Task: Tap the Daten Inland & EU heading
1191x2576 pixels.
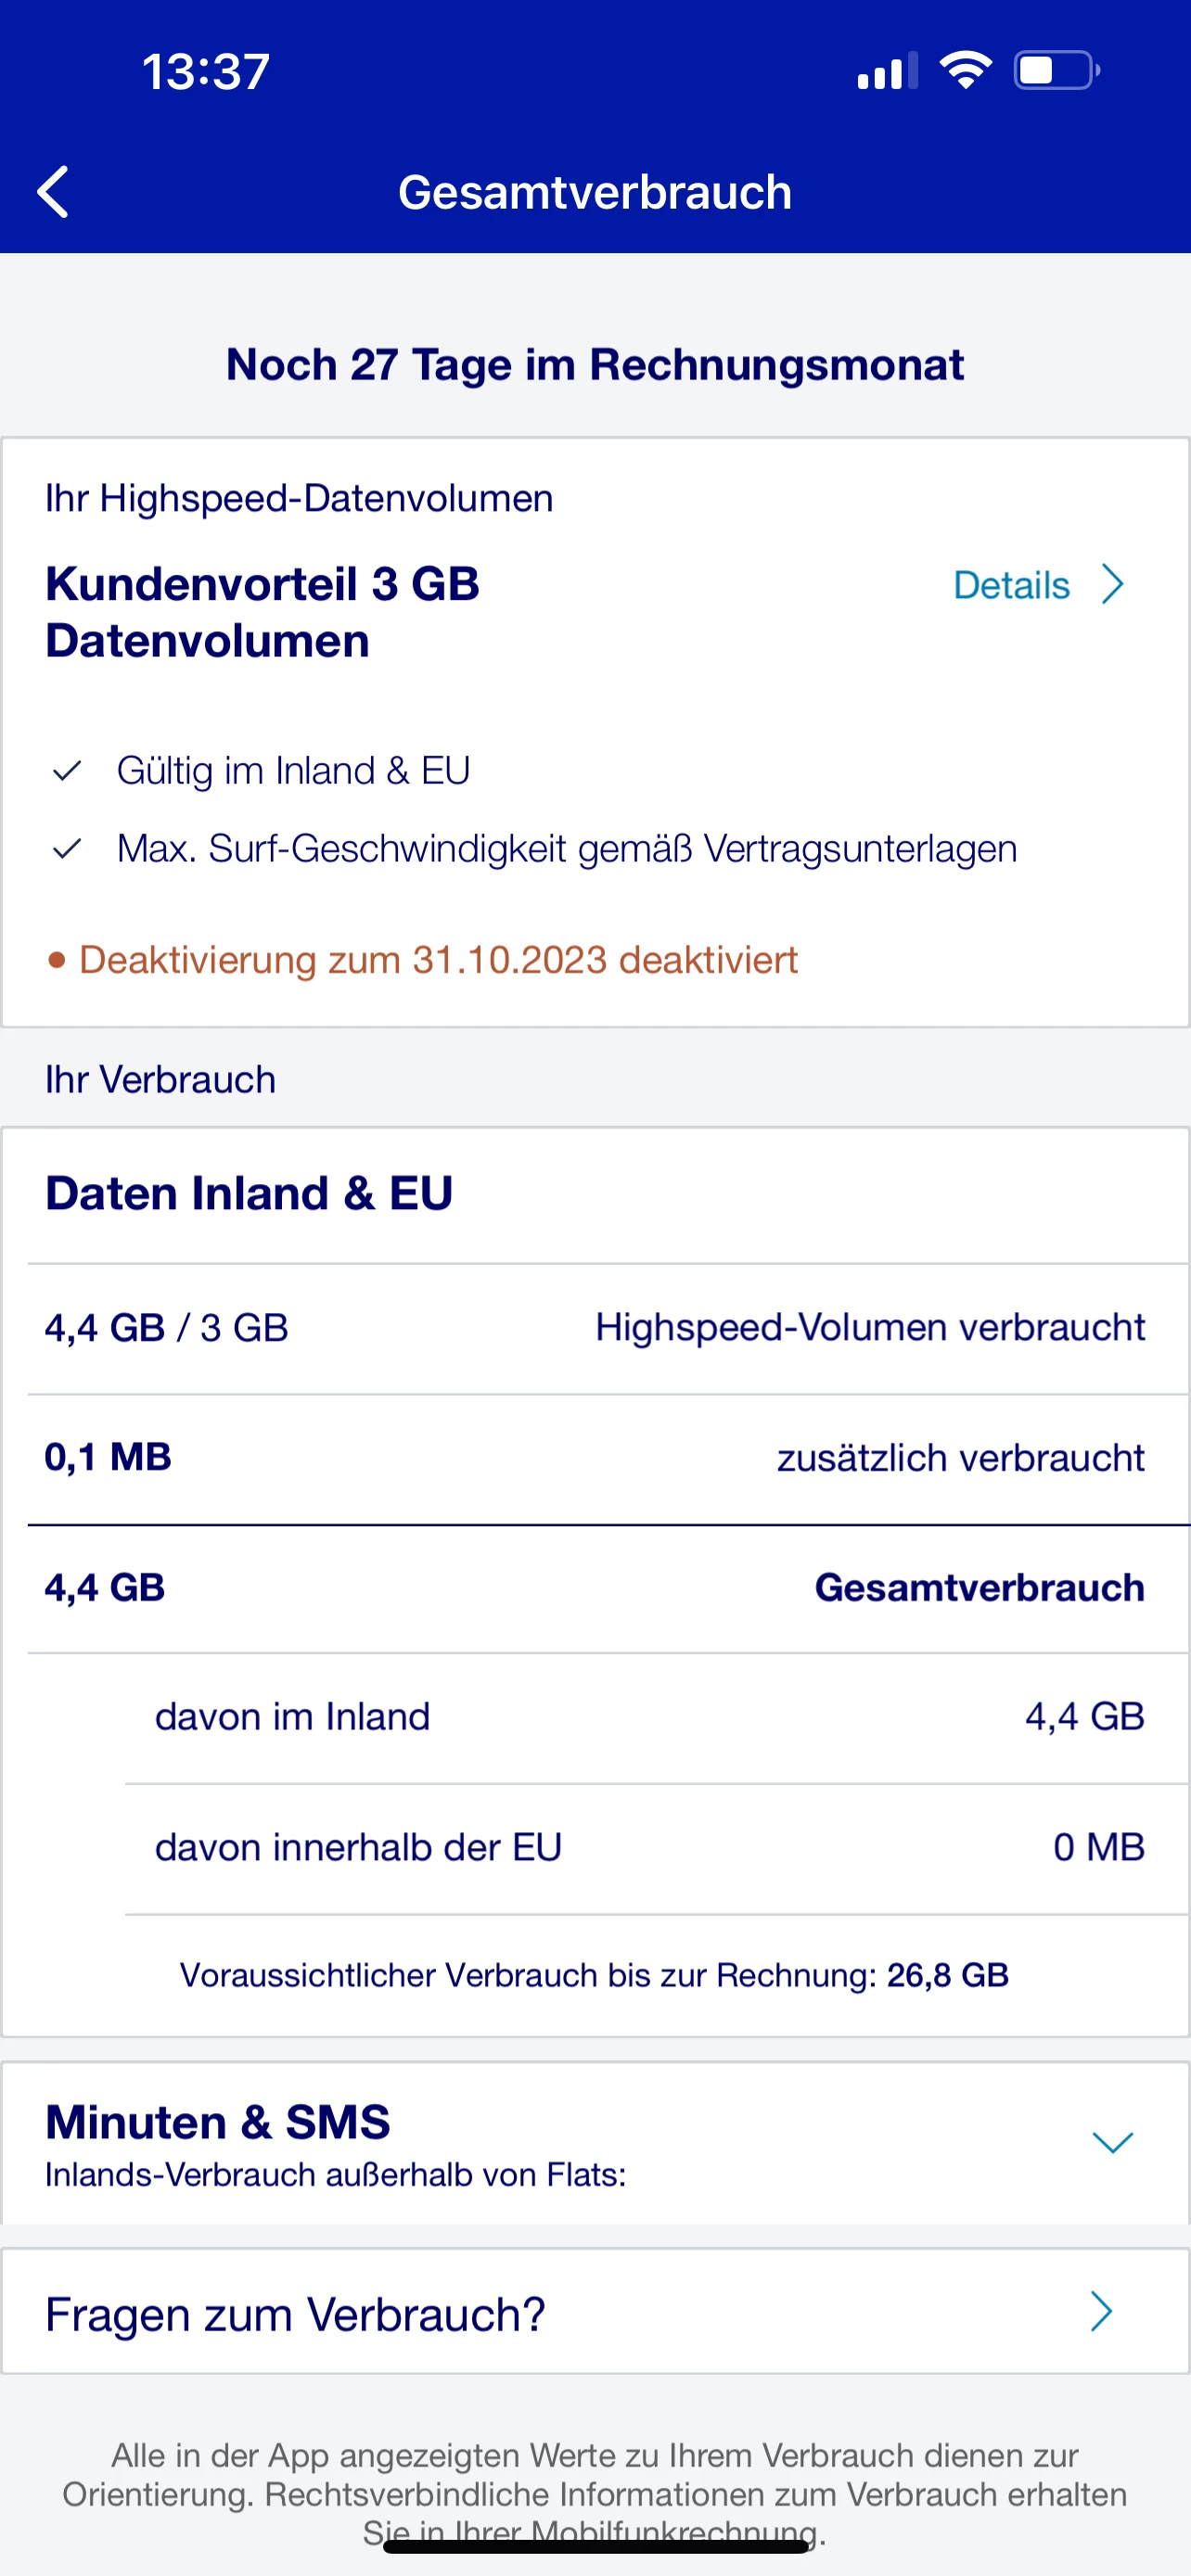Action: pyautogui.click(x=249, y=1193)
